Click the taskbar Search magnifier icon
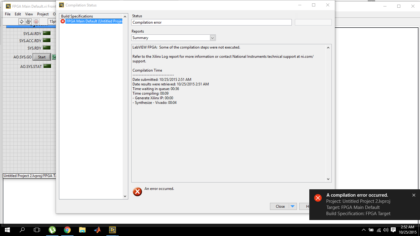This screenshot has width=420, height=236. coord(22,230)
